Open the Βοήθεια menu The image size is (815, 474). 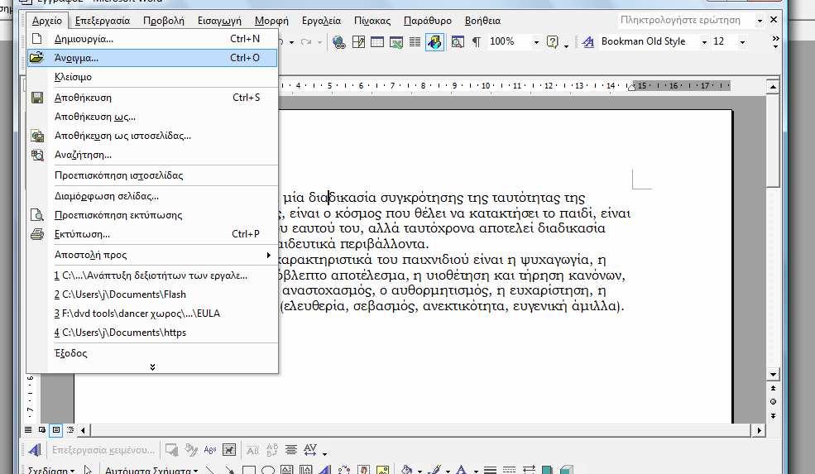point(482,21)
